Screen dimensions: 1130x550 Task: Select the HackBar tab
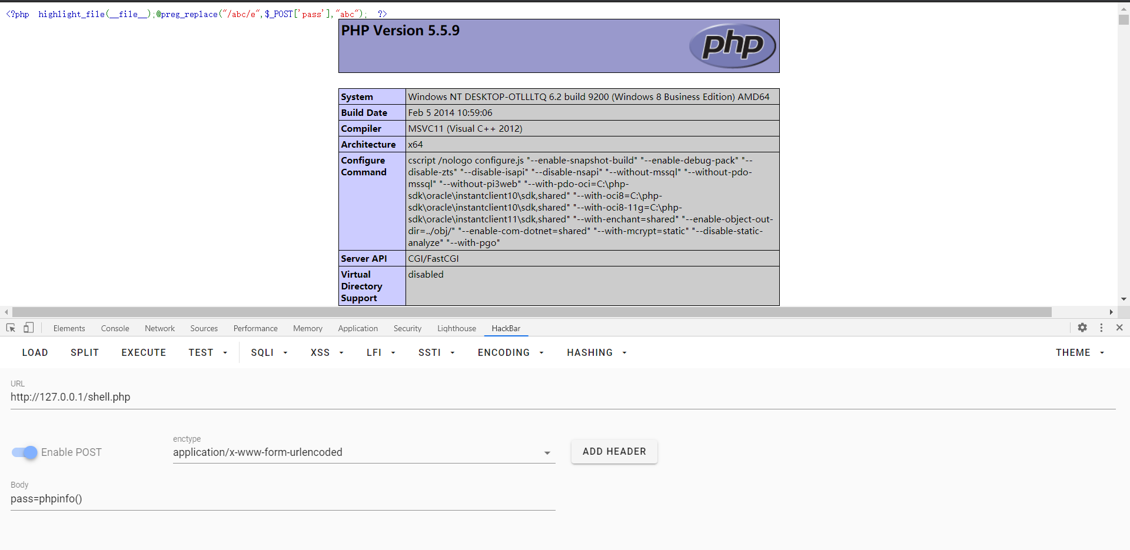click(506, 328)
